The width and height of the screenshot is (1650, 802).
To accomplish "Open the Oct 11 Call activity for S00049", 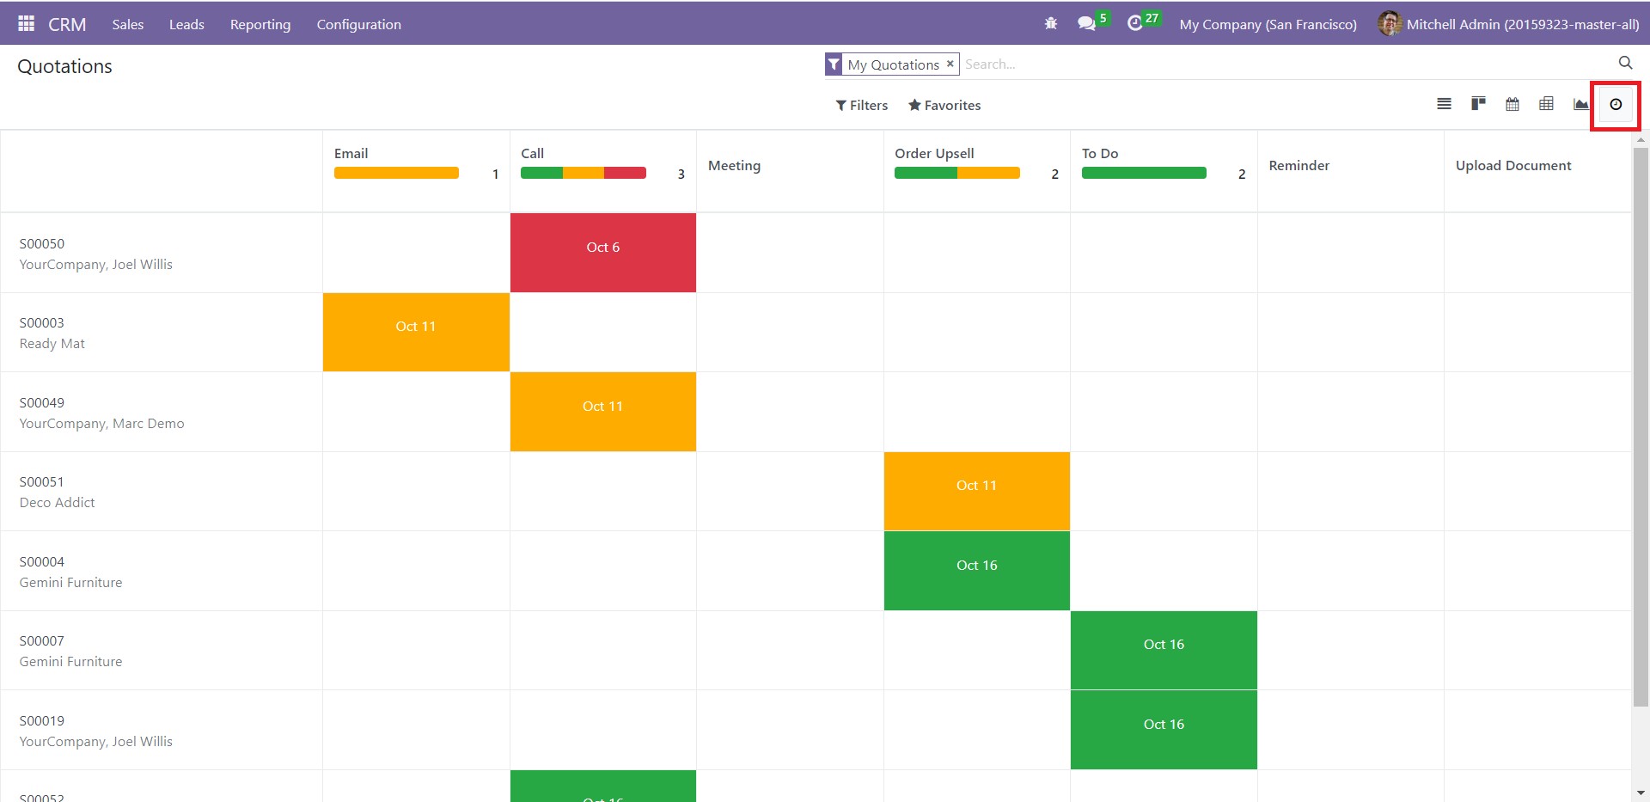I will pyautogui.click(x=603, y=412).
